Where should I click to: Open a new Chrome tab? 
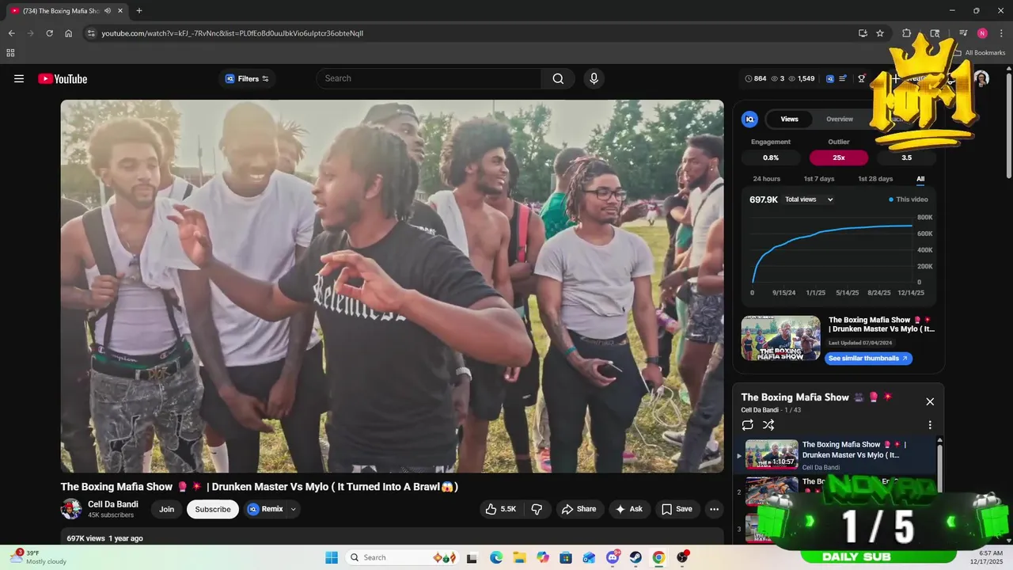139,10
